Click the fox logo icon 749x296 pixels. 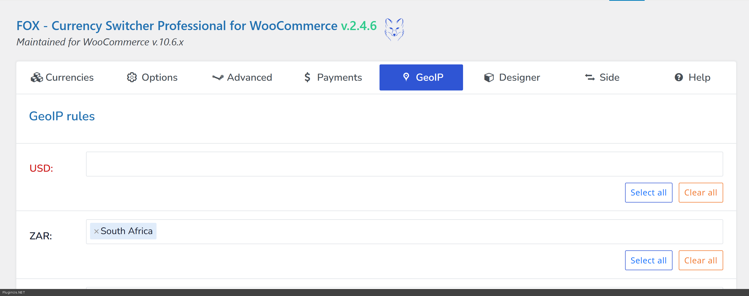point(394,29)
